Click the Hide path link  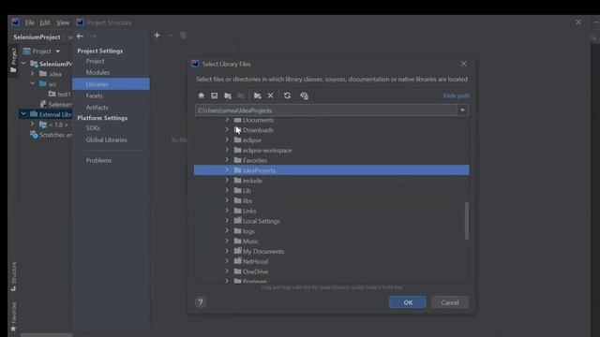click(x=457, y=95)
